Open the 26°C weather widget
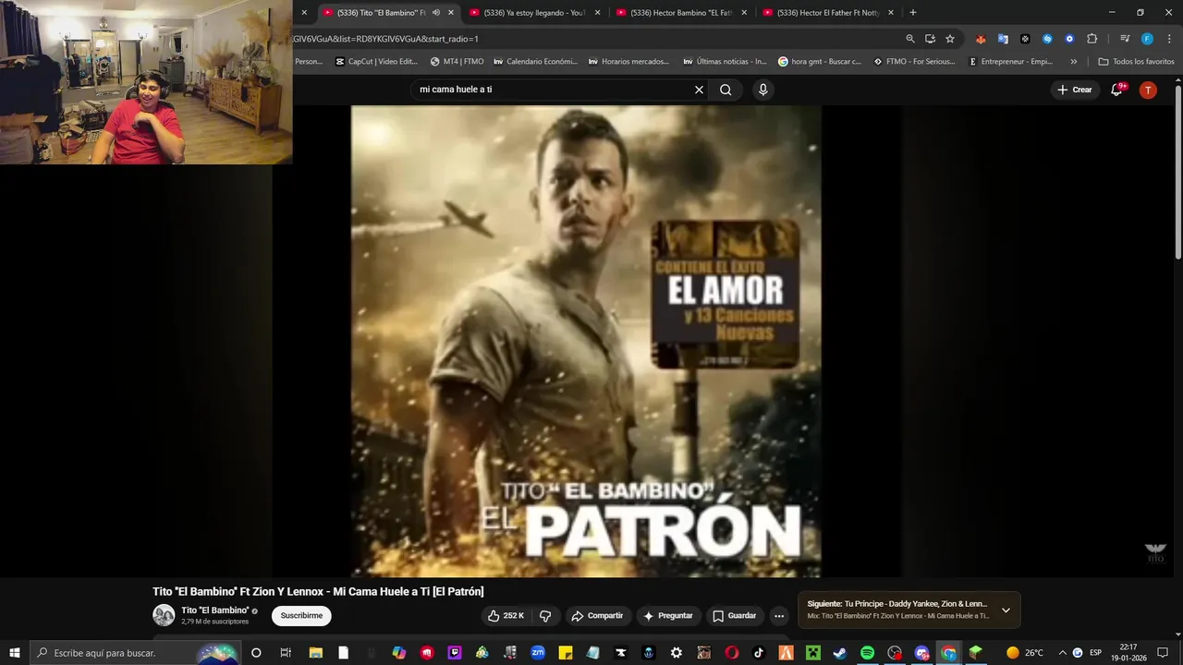The width and height of the screenshot is (1183, 665). tap(1025, 653)
